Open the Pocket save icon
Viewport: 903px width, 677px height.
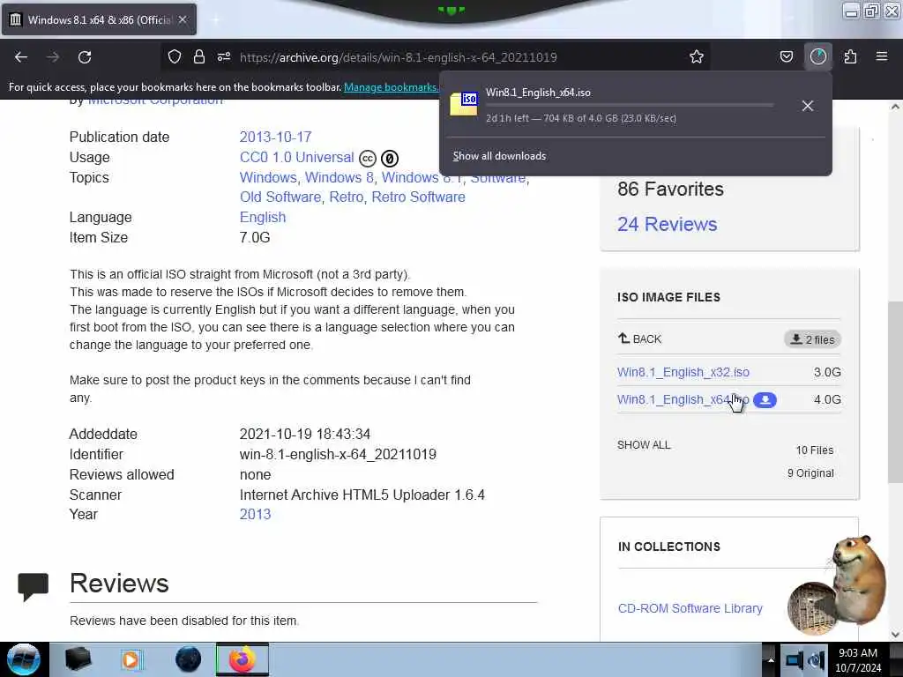[x=786, y=57]
